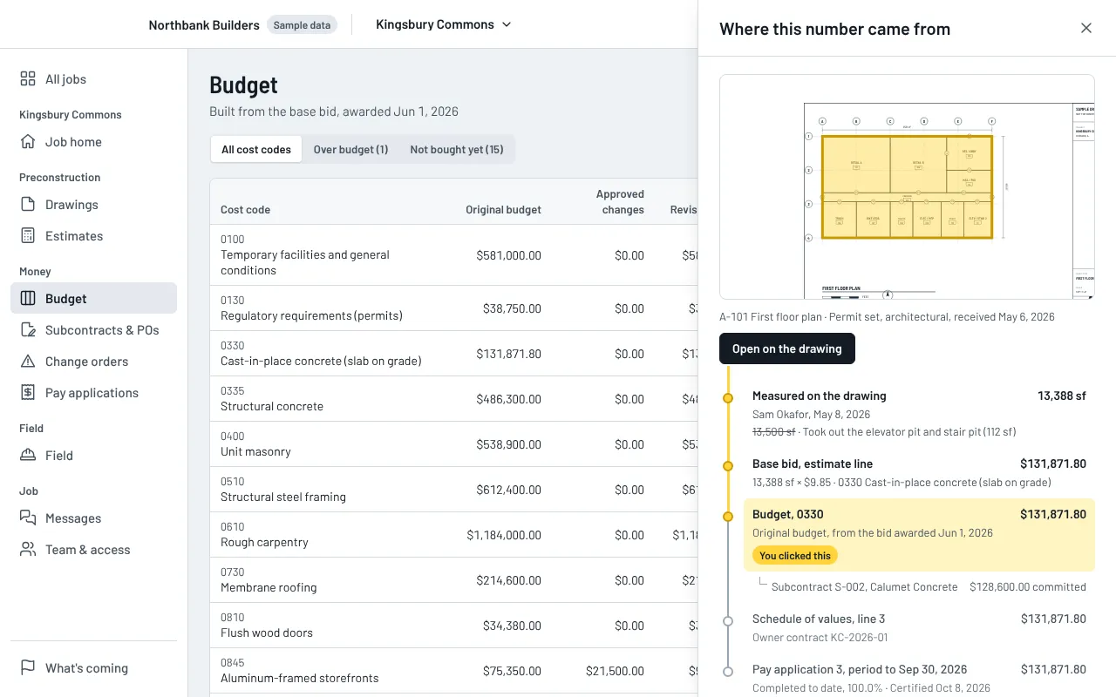Screen dimensions: 1116x697
Task: Select the Not bought yet (15) tab
Action: [457, 149]
